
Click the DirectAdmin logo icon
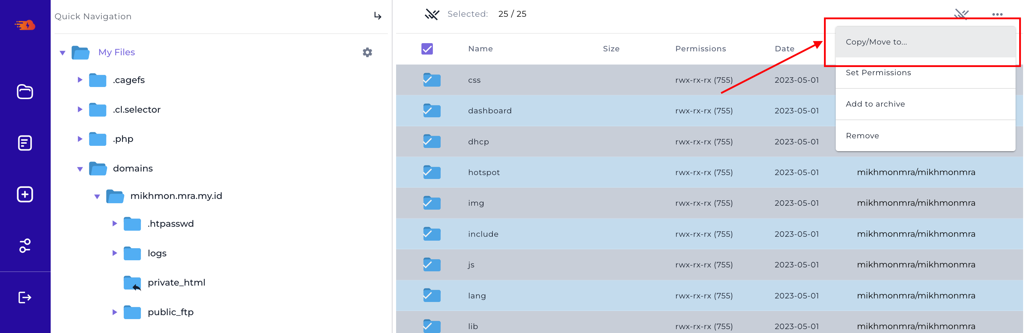(25, 25)
